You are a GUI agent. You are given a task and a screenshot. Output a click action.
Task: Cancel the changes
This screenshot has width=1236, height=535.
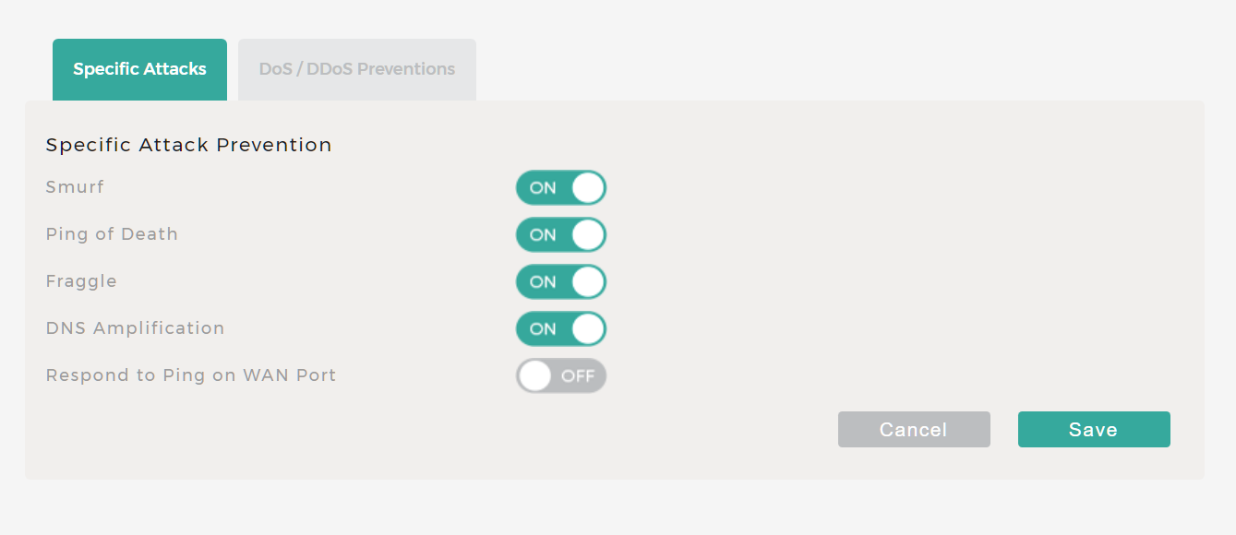point(914,430)
